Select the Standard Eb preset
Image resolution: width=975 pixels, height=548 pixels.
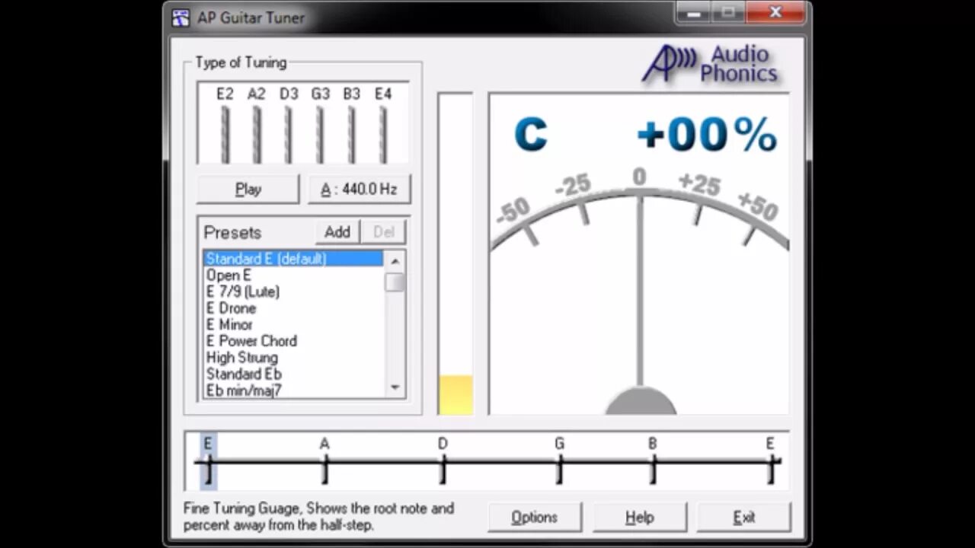pos(294,374)
